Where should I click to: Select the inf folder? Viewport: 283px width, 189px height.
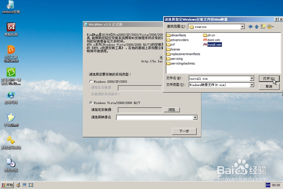pyautogui.click(x=171, y=45)
